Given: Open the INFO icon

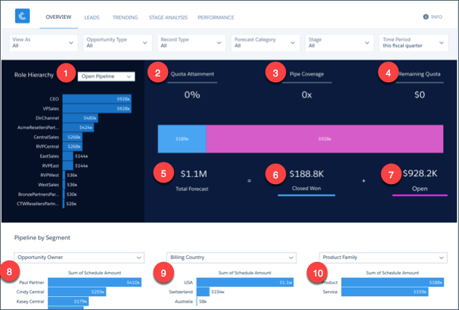Looking at the screenshot, I should click(x=426, y=17).
